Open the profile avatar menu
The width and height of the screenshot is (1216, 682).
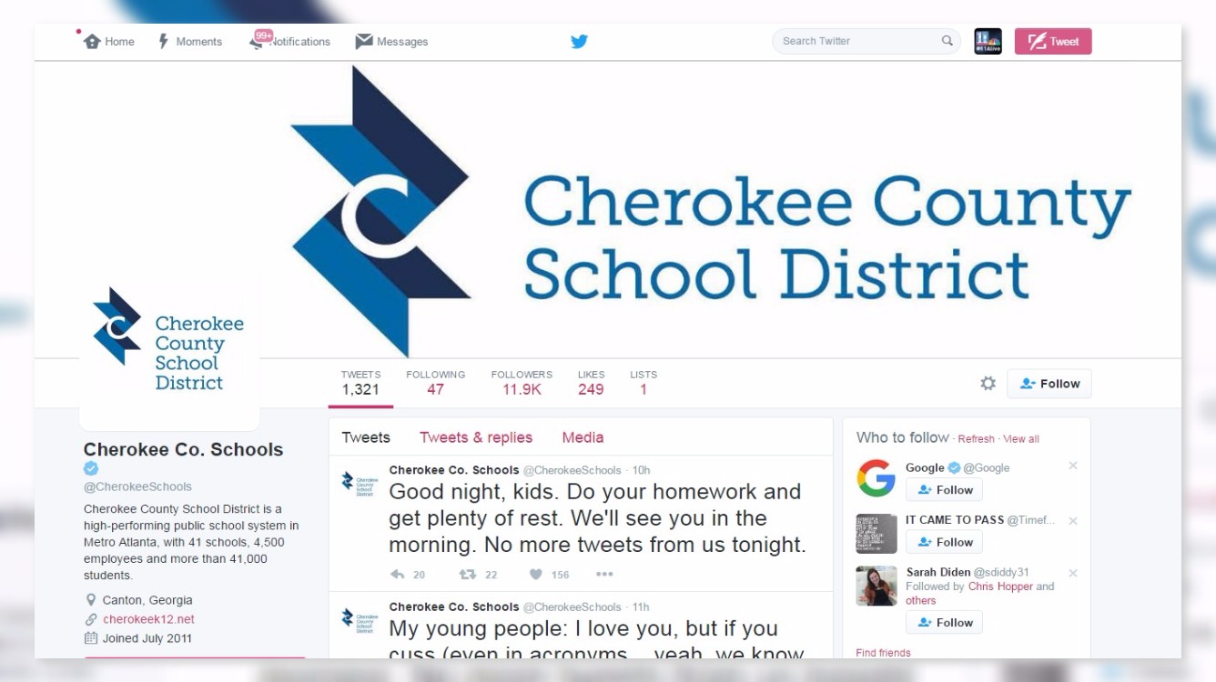(988, 41)
